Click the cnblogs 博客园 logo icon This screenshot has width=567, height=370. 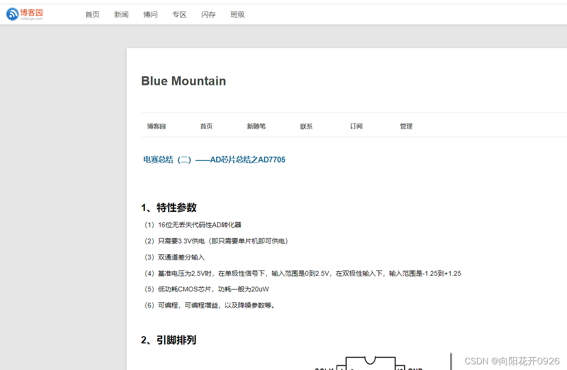(x=25, y=14)
